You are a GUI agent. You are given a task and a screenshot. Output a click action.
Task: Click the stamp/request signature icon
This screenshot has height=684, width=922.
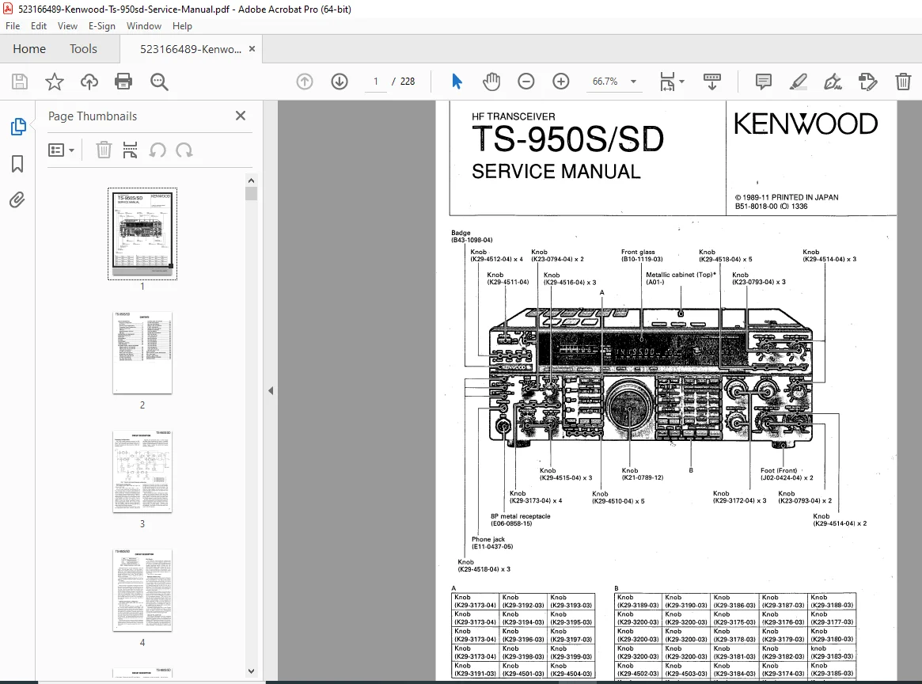[868, 82]
